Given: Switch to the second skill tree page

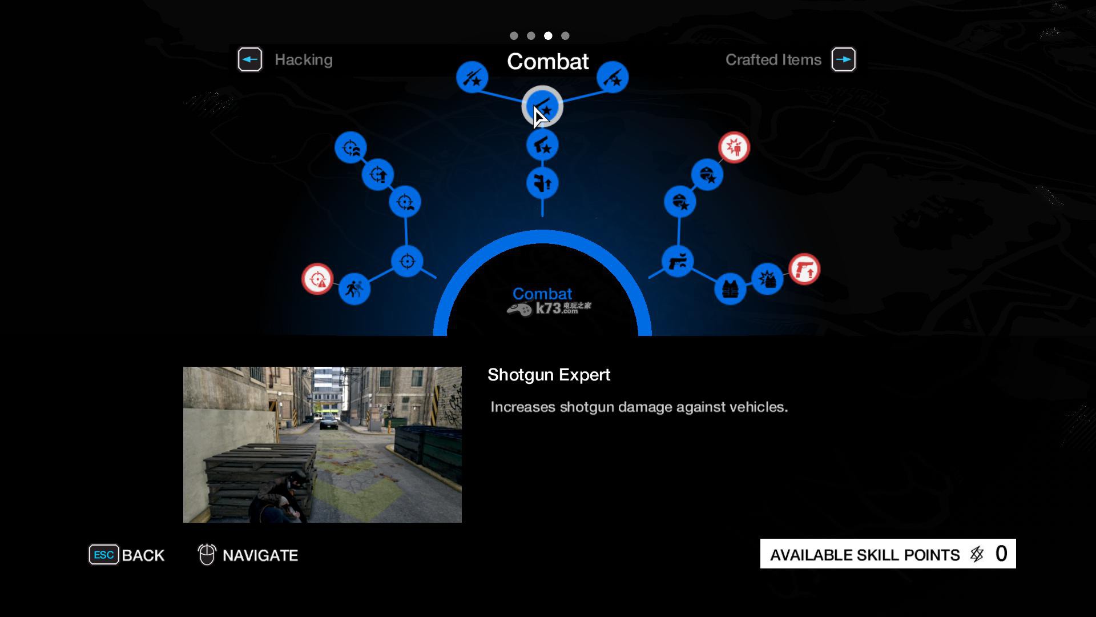Looking at the screenshot, I should point(531,35).
